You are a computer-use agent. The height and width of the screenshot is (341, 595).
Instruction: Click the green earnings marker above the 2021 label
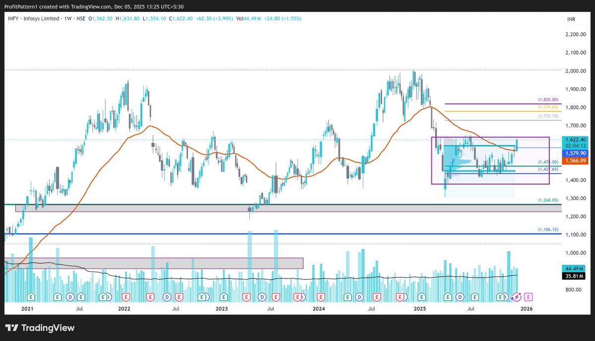(31, 297)
